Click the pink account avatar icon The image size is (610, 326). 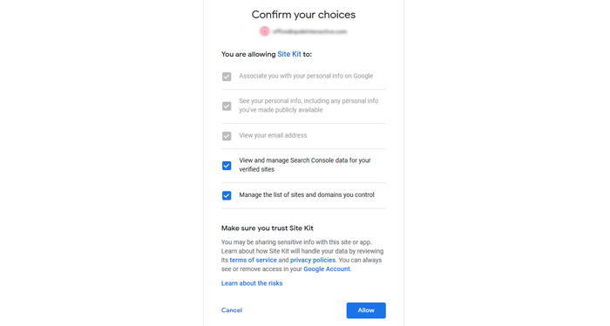pyautogui.click(x=265, y=31)
